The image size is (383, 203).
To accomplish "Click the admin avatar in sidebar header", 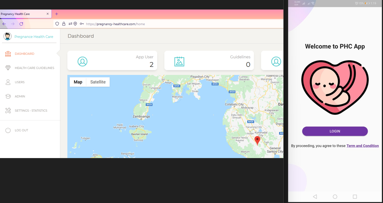I will 8,37.
